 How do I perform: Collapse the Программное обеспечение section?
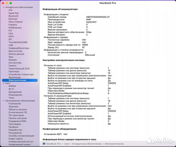point(4,101)
